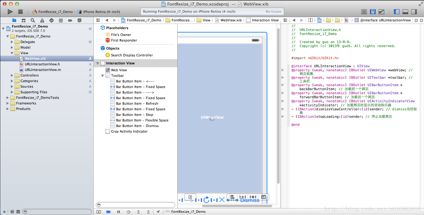Viewport: 424px width, 215px height.
Task: Show the Symbol navigator
Action: pos(23,20)
